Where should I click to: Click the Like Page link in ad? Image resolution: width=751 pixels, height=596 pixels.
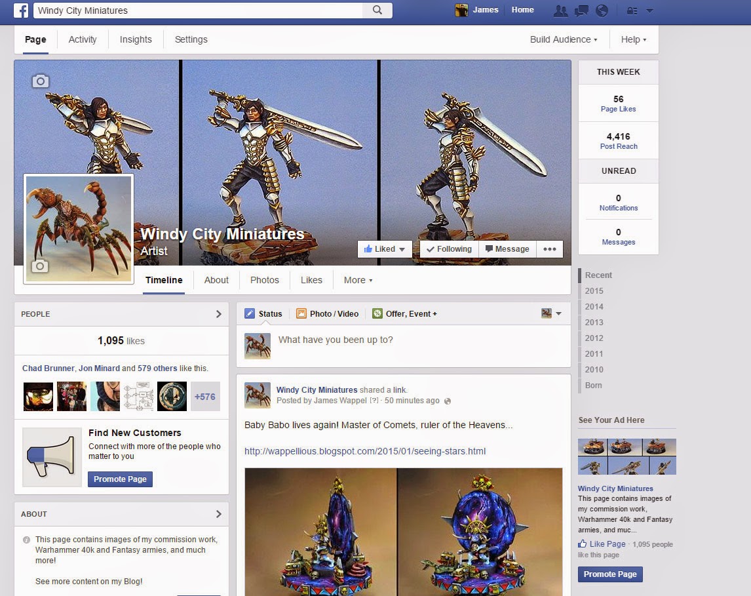(607, 544)
